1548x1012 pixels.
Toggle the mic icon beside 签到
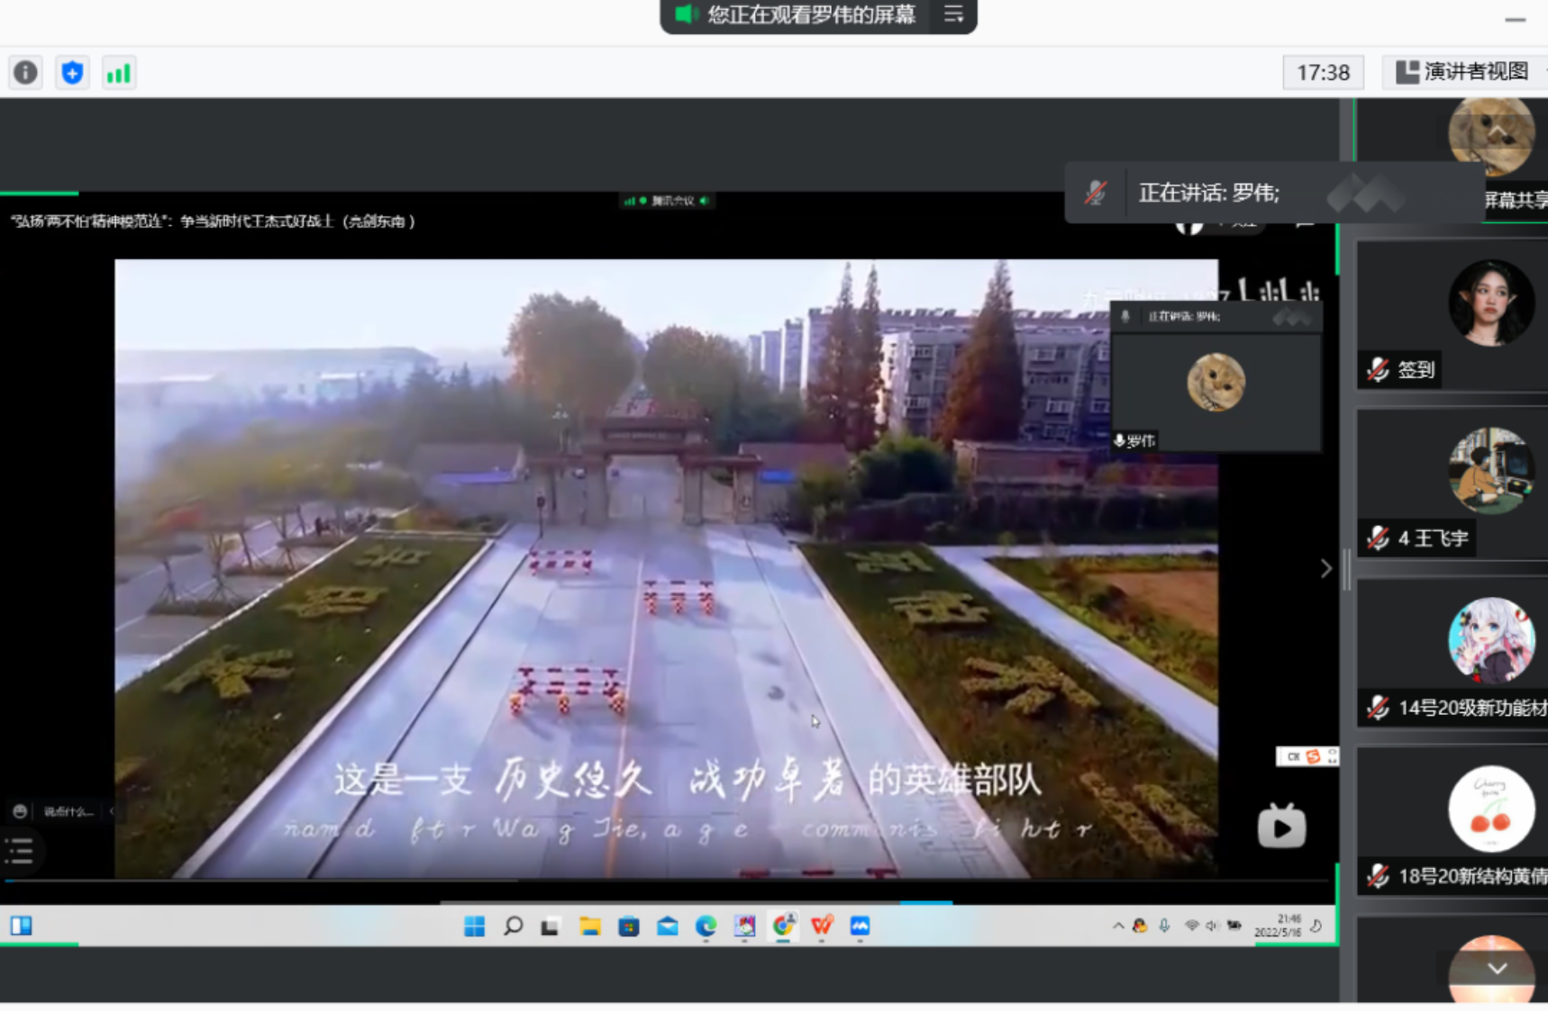1378,369
